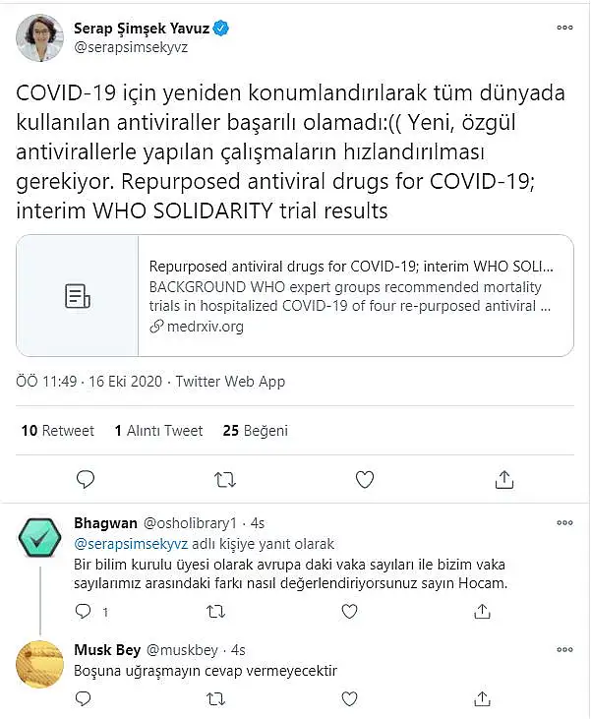The image size is (591, 719).
Task: Reply to Serap Şimşek Yavuz's main tweet
Action: coord(86,480)
